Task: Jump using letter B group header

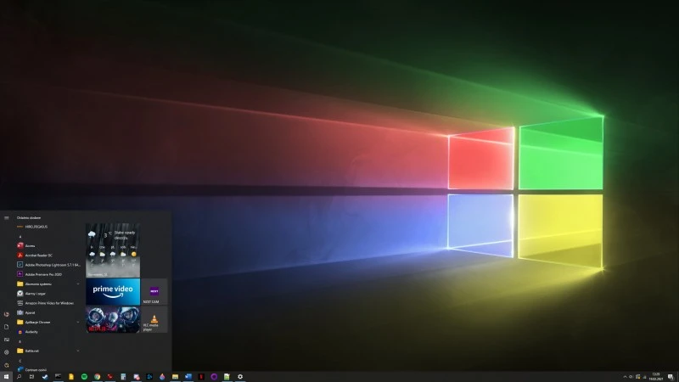Action: click(20, 342)
